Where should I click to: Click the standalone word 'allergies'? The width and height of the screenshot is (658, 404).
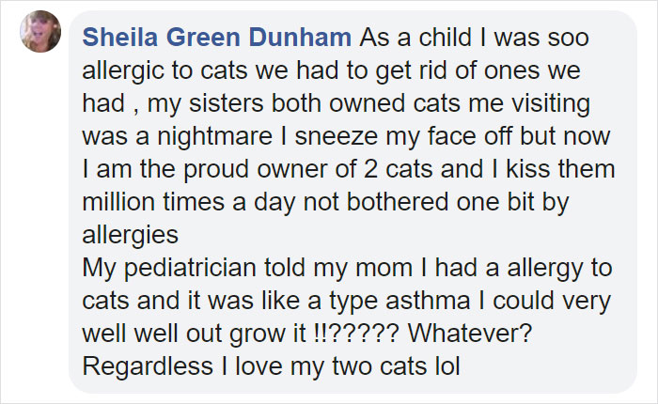coord(130,234)
